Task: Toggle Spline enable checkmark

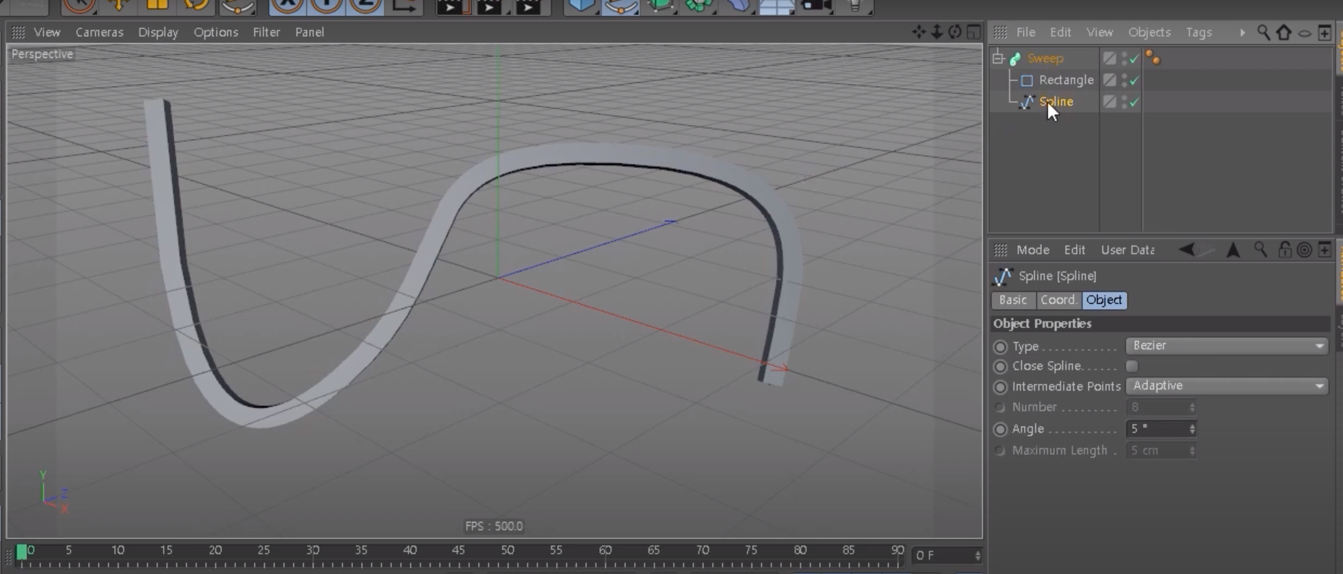Action: 1134,103
